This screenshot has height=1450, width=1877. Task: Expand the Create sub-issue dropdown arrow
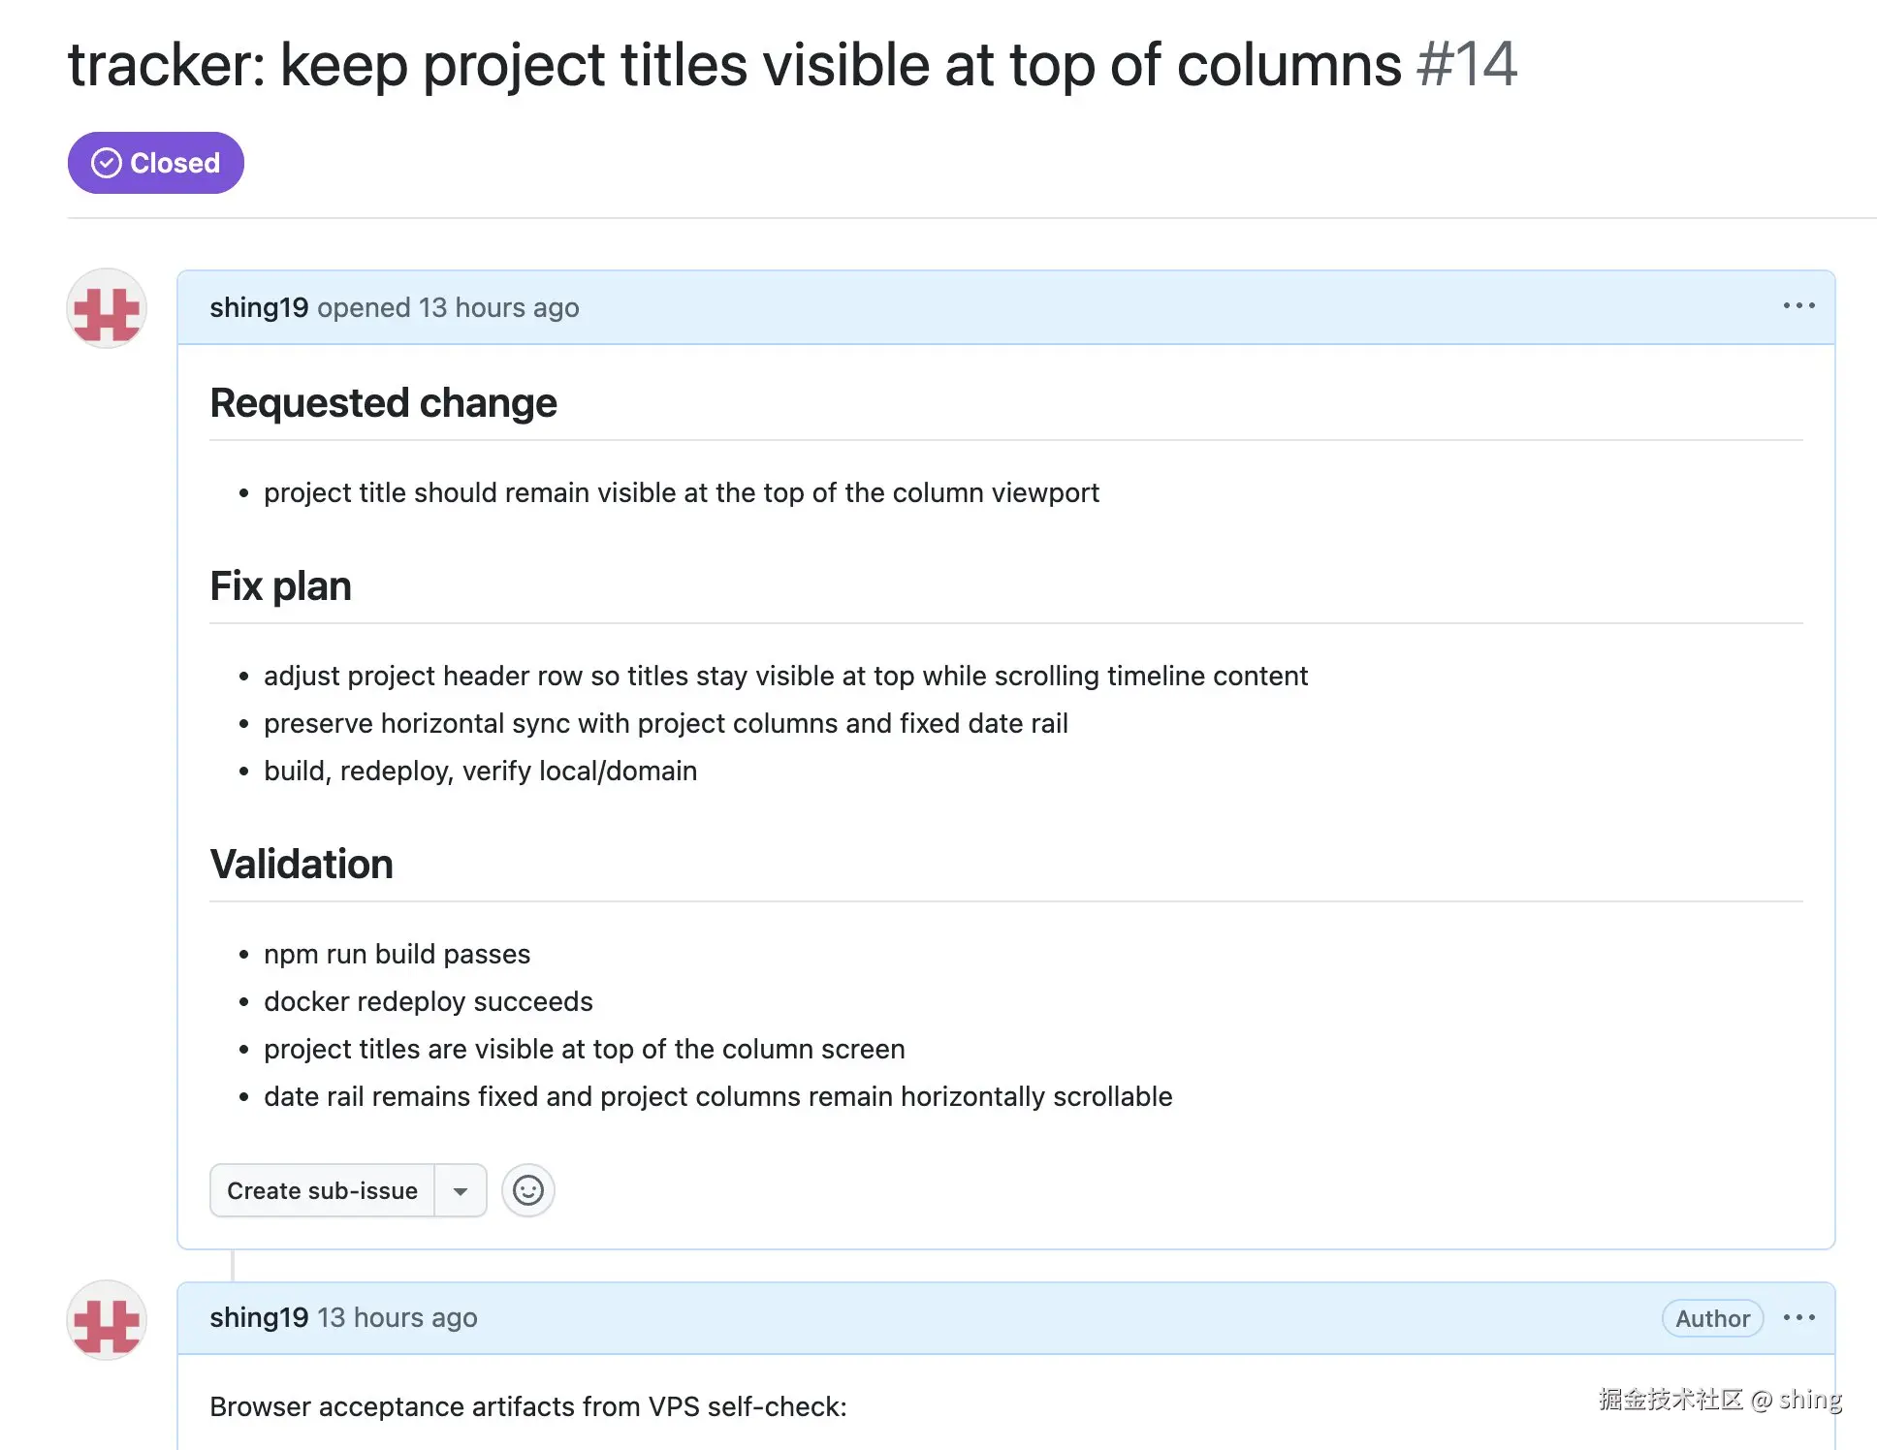tap(461, 1190)
